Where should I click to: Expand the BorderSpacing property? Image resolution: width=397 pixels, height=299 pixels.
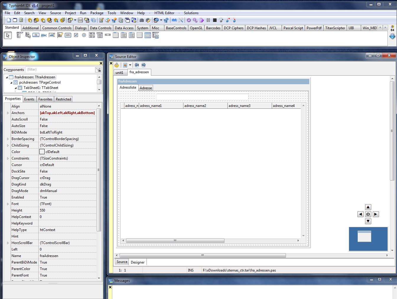click(x=8, y=139)
